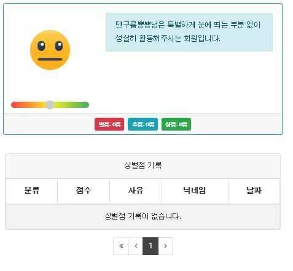Go to first page with double chevron
Screen dimensions: 293x271
pos(121,246)
